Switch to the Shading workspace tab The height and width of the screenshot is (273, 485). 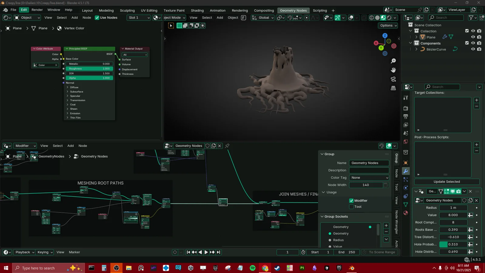coord(197,10)
